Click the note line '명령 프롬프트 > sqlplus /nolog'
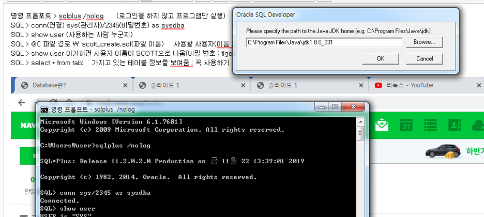This screenshot has height=217, width=484. click(x=57, y=16)
